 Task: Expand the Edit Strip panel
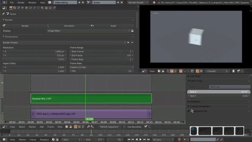(189, 76)
